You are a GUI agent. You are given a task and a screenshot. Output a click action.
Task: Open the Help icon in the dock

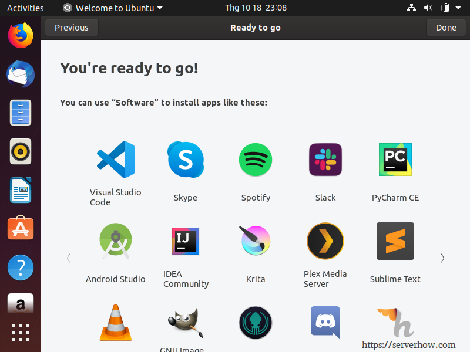(21, 268)
